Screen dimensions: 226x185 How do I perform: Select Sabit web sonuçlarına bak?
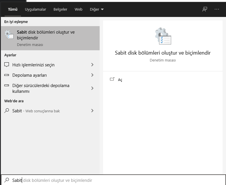[x=50, y=111]
